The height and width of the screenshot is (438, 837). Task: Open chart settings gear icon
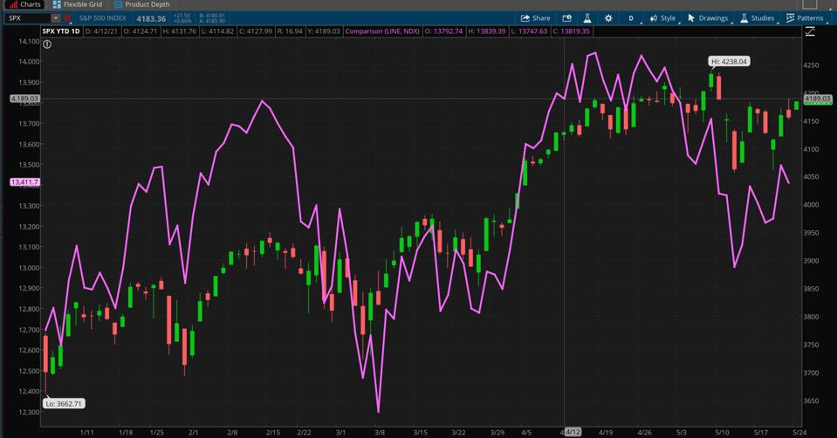(608, 17)
